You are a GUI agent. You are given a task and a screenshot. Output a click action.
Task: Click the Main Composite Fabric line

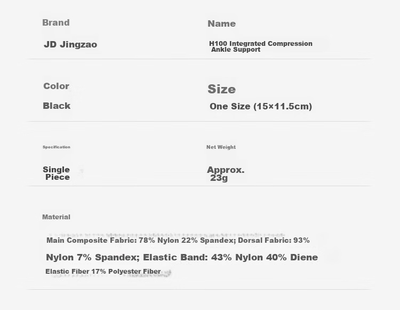[x=178, y=240]
